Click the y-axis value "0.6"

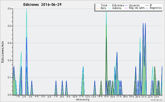click(x=9, y=9)
